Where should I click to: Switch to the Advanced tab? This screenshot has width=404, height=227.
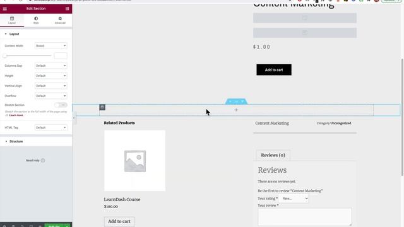click(x=60, y=20)
